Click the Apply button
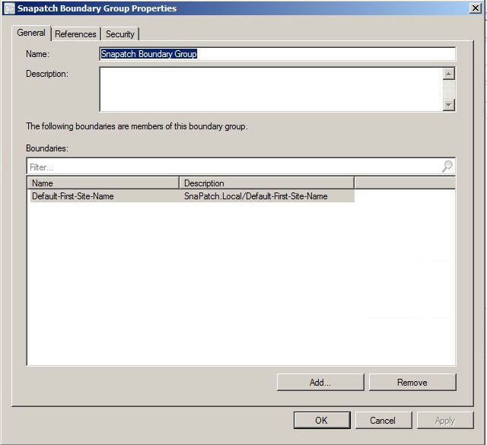The image size is (487, 445). (445, 420)
